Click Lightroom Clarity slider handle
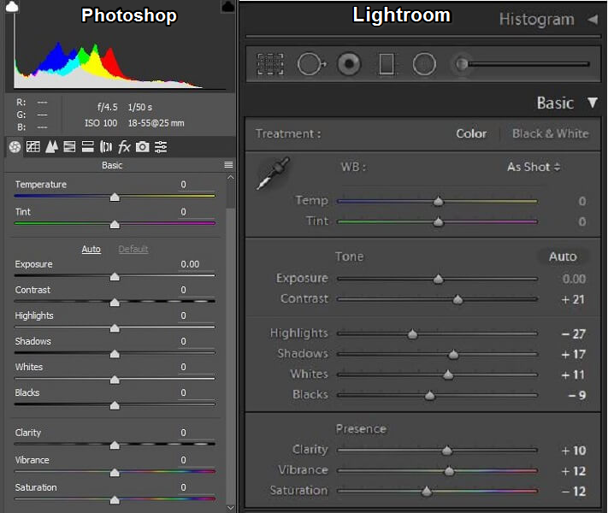Viewport: 608px width, 513px height. click(x=447, y=451)
